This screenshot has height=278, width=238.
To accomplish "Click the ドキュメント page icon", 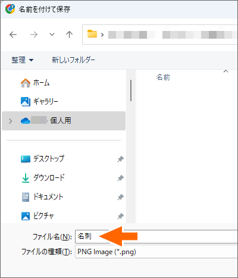I will 26,197.
